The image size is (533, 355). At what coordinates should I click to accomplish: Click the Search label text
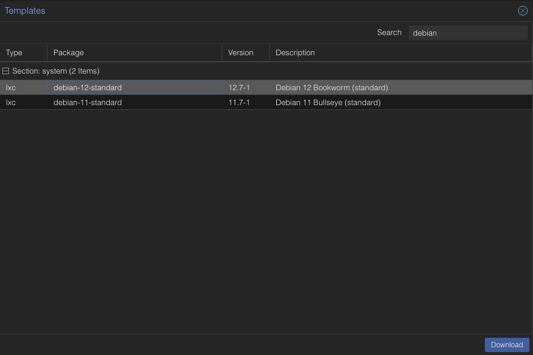[389, 33]
